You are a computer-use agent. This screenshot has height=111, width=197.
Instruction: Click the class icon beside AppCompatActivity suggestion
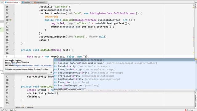point(55,79)
